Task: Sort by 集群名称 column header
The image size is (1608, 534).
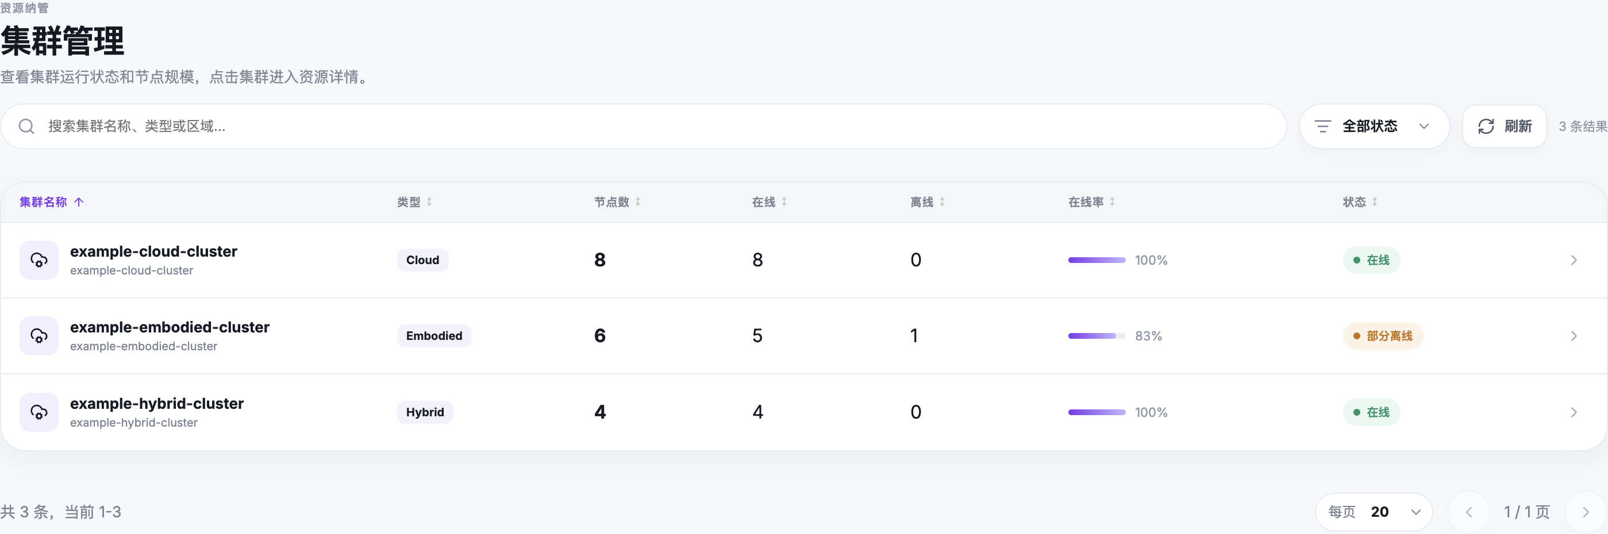Action: tap(51, 202)
